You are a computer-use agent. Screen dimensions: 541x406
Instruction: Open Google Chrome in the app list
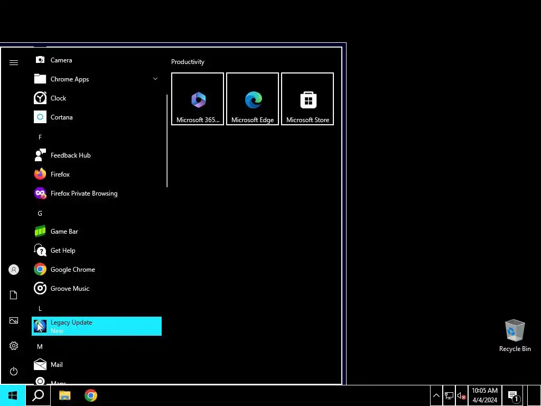click(97, 269)
